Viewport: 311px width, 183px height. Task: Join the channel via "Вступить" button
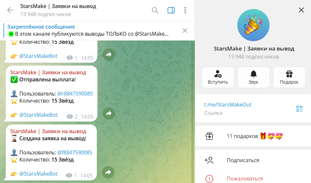(218, 77)
